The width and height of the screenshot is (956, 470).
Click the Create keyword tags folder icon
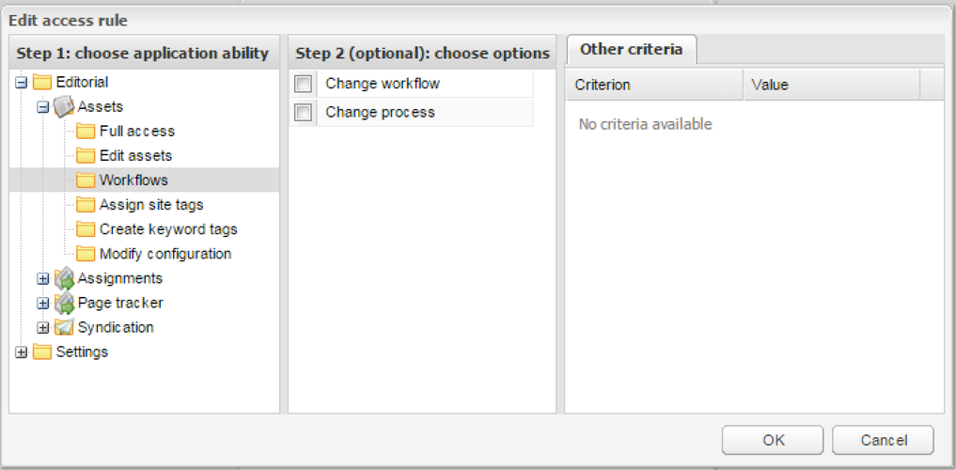pos(86,229)
